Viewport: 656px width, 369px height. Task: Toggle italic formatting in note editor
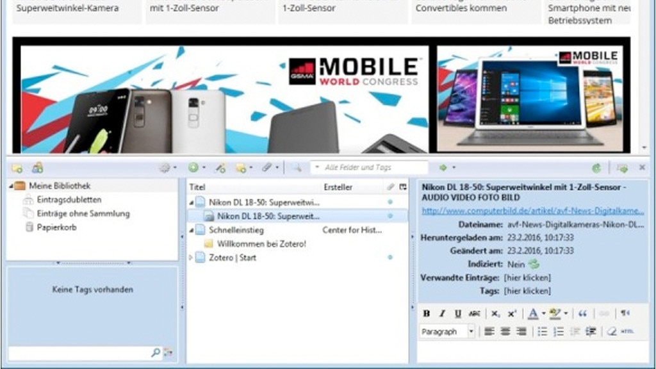(x=442, y=313)
